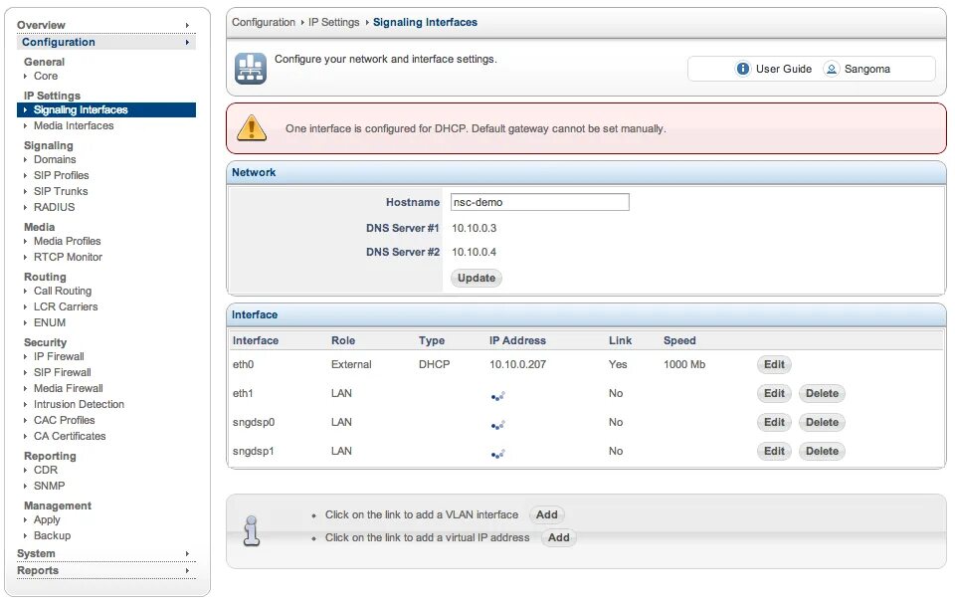Edit the eth0 interface
This screenshot has height=604, width=955.
(x=774, y=364)
